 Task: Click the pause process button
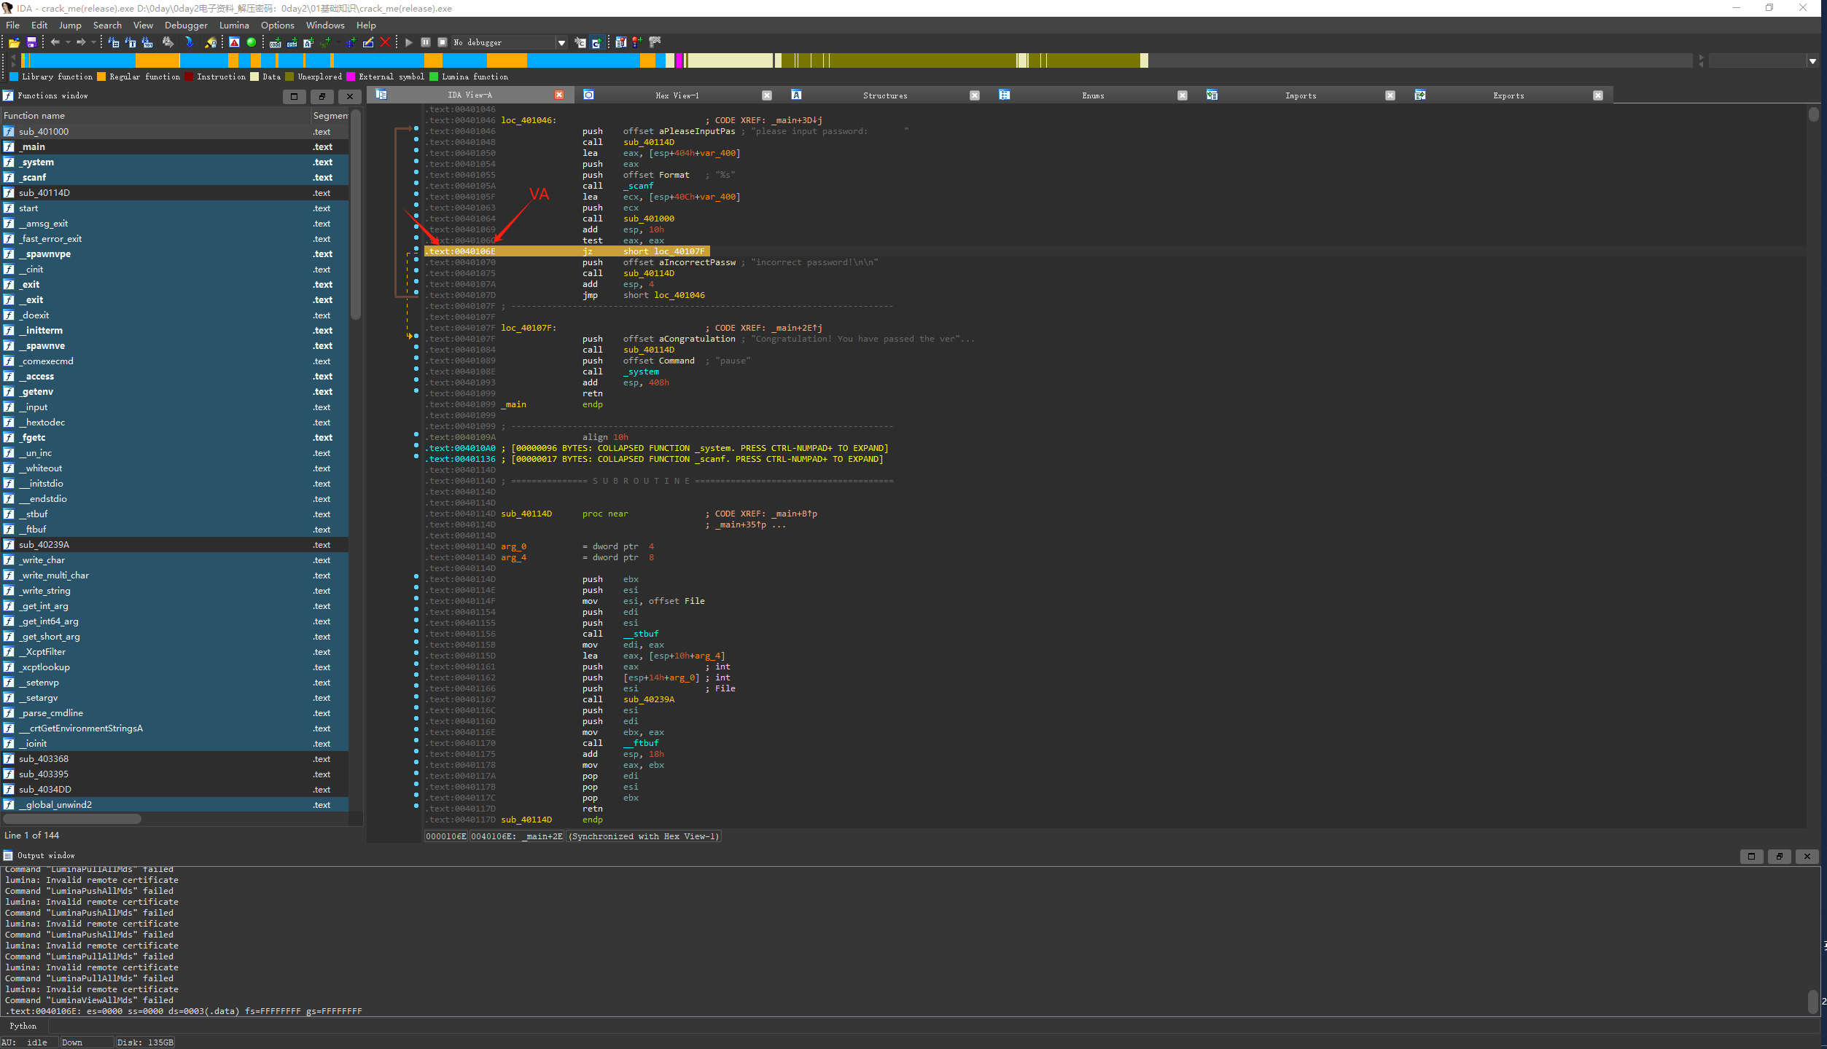coord(426,42)
